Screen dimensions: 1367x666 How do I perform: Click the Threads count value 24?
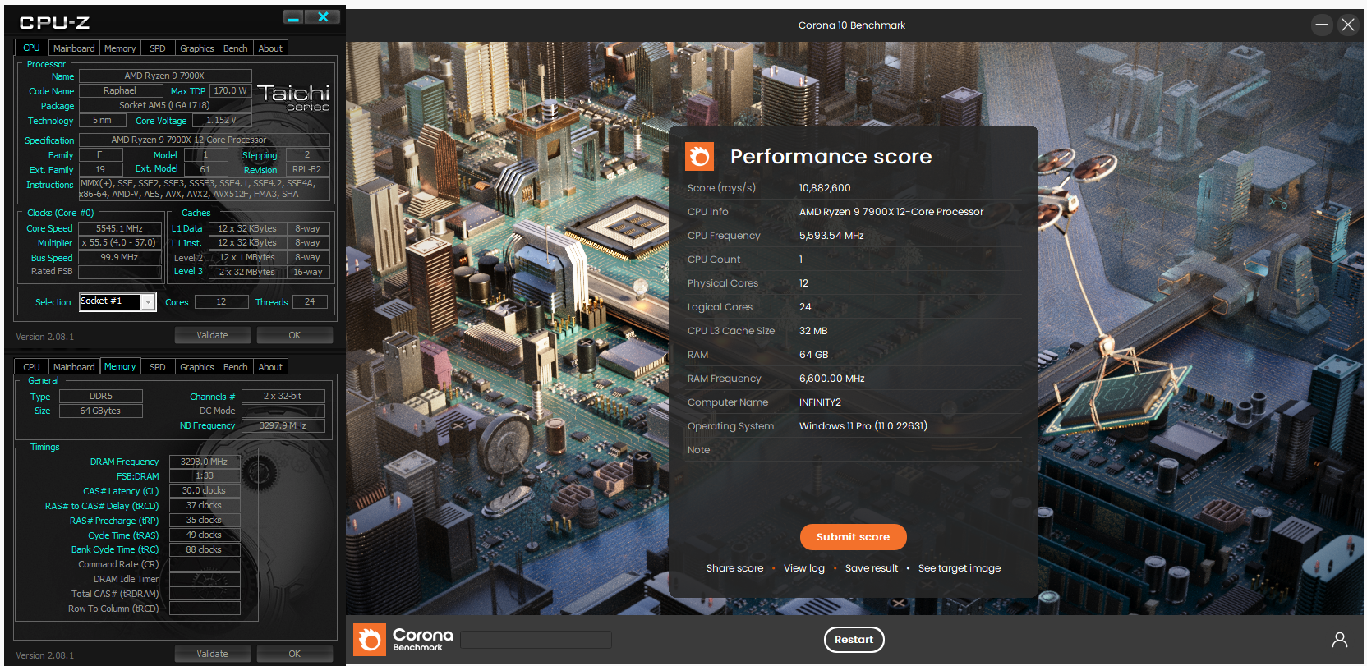(310, 302)
